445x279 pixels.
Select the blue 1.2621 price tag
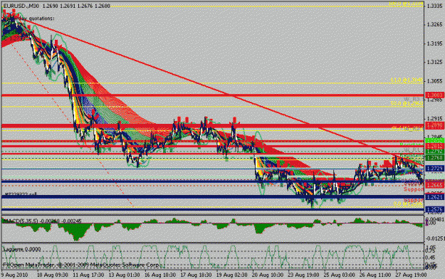point(434,197)
